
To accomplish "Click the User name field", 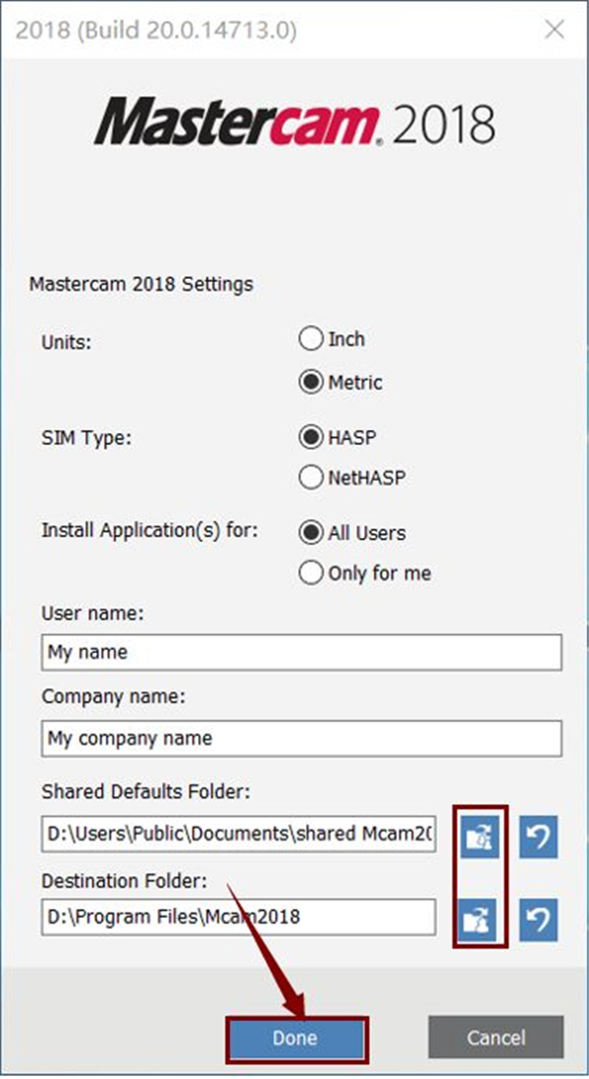I will click(301, 652).
